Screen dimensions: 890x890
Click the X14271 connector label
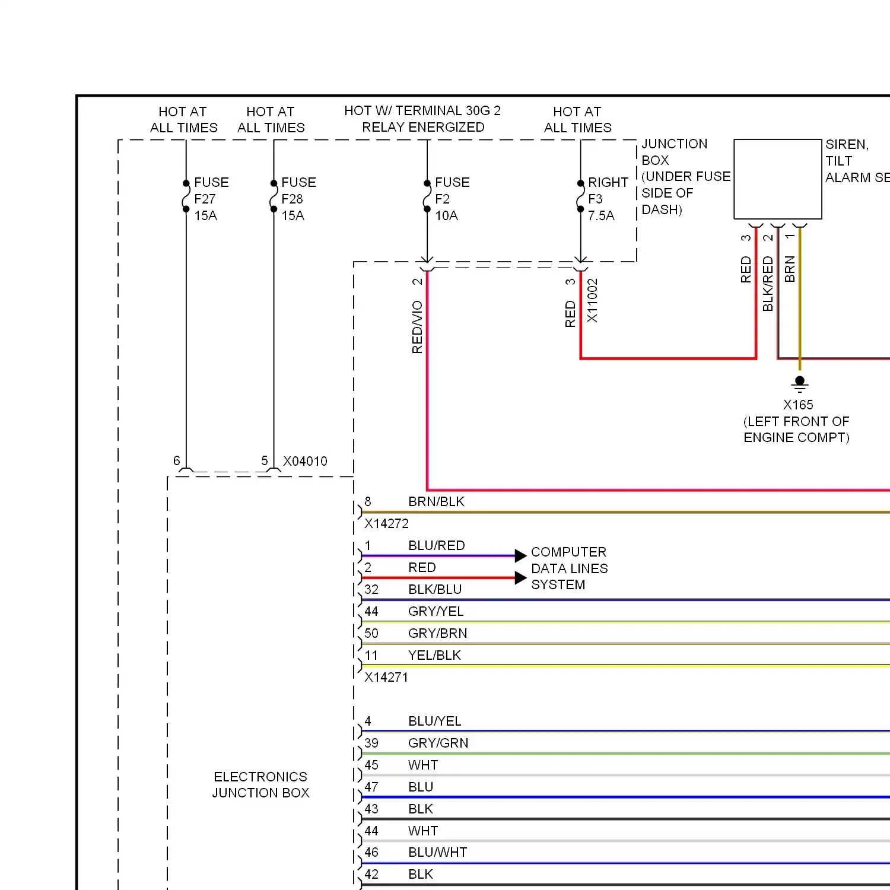pyautogui.click(x=386, y=677)
